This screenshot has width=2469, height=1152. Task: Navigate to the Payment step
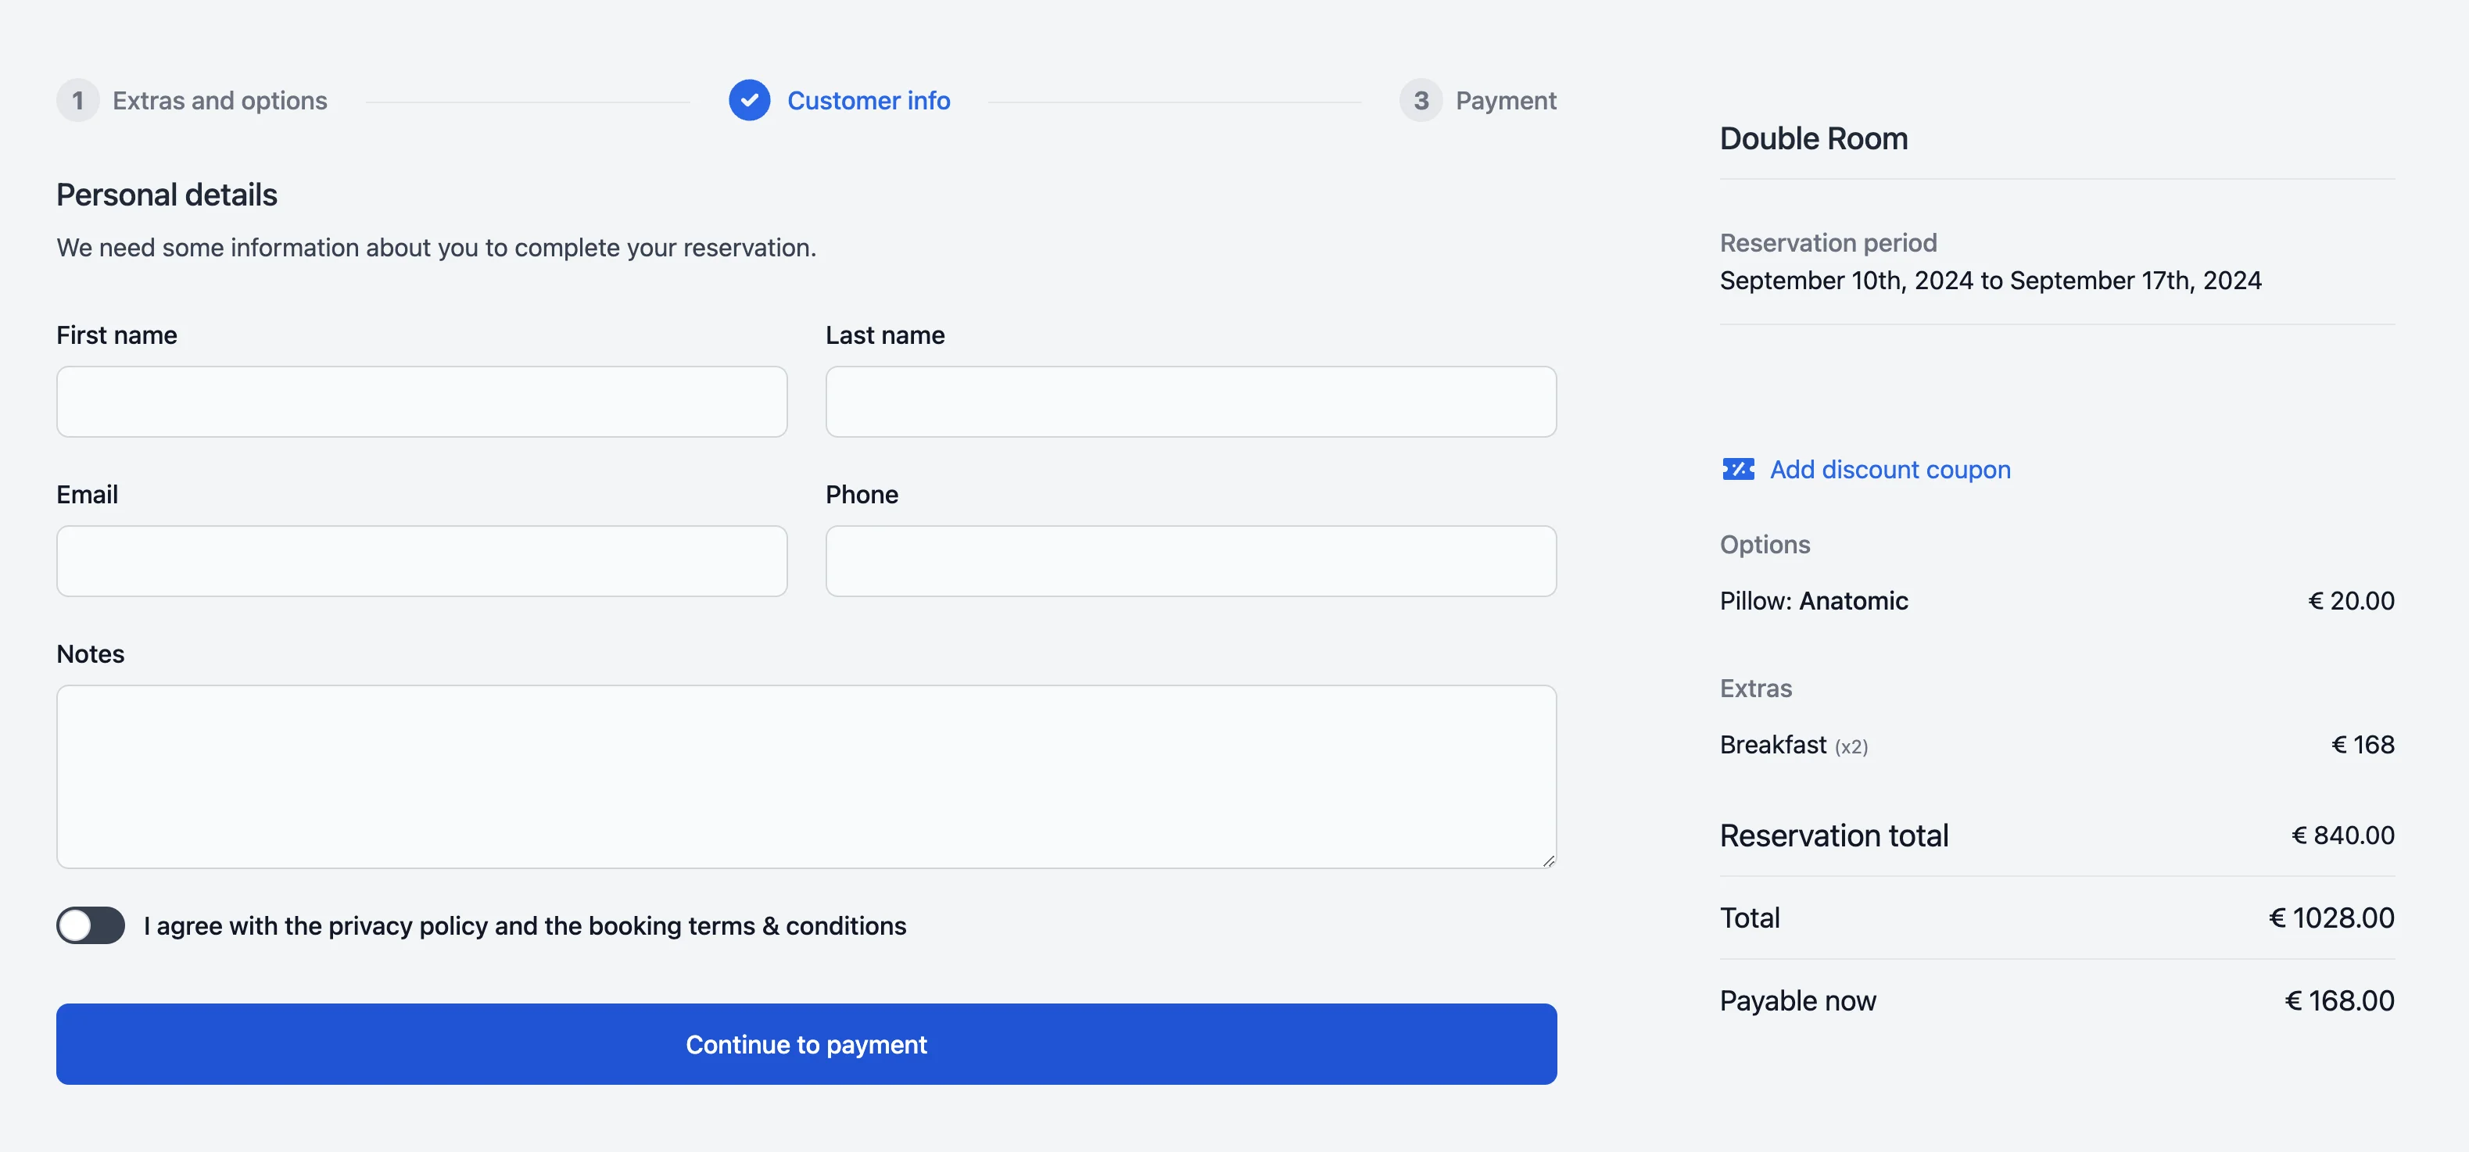click(x=1506, y=100)
